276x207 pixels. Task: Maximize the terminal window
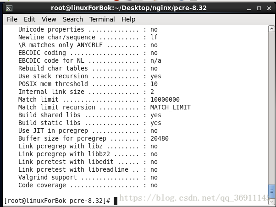point(259,8)
